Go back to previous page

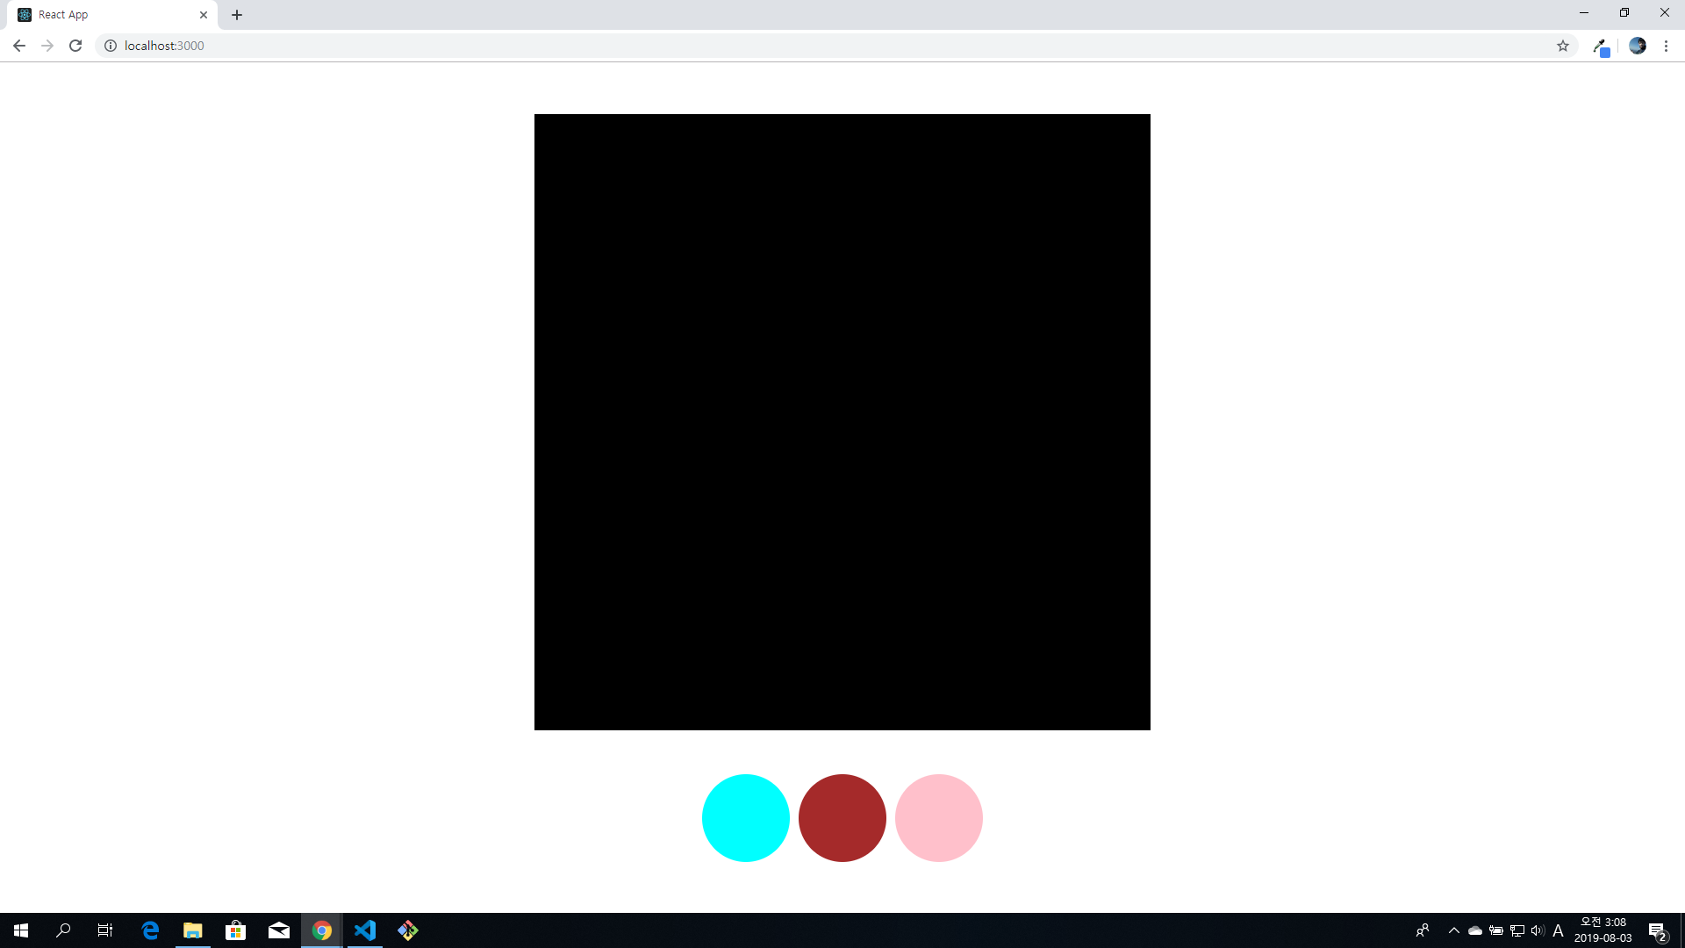19,46
